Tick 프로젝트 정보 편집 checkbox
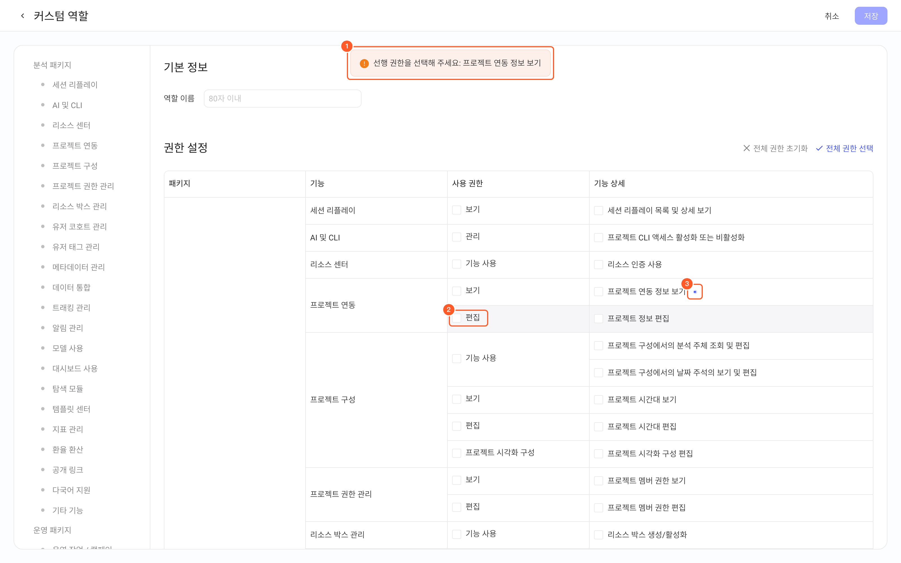Screen dimensions: 901x563 (598, 319)
